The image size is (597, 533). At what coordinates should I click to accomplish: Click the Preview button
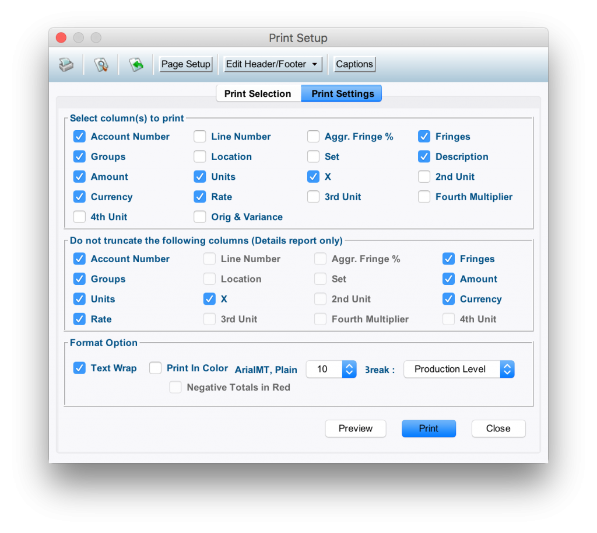point(355,429)
